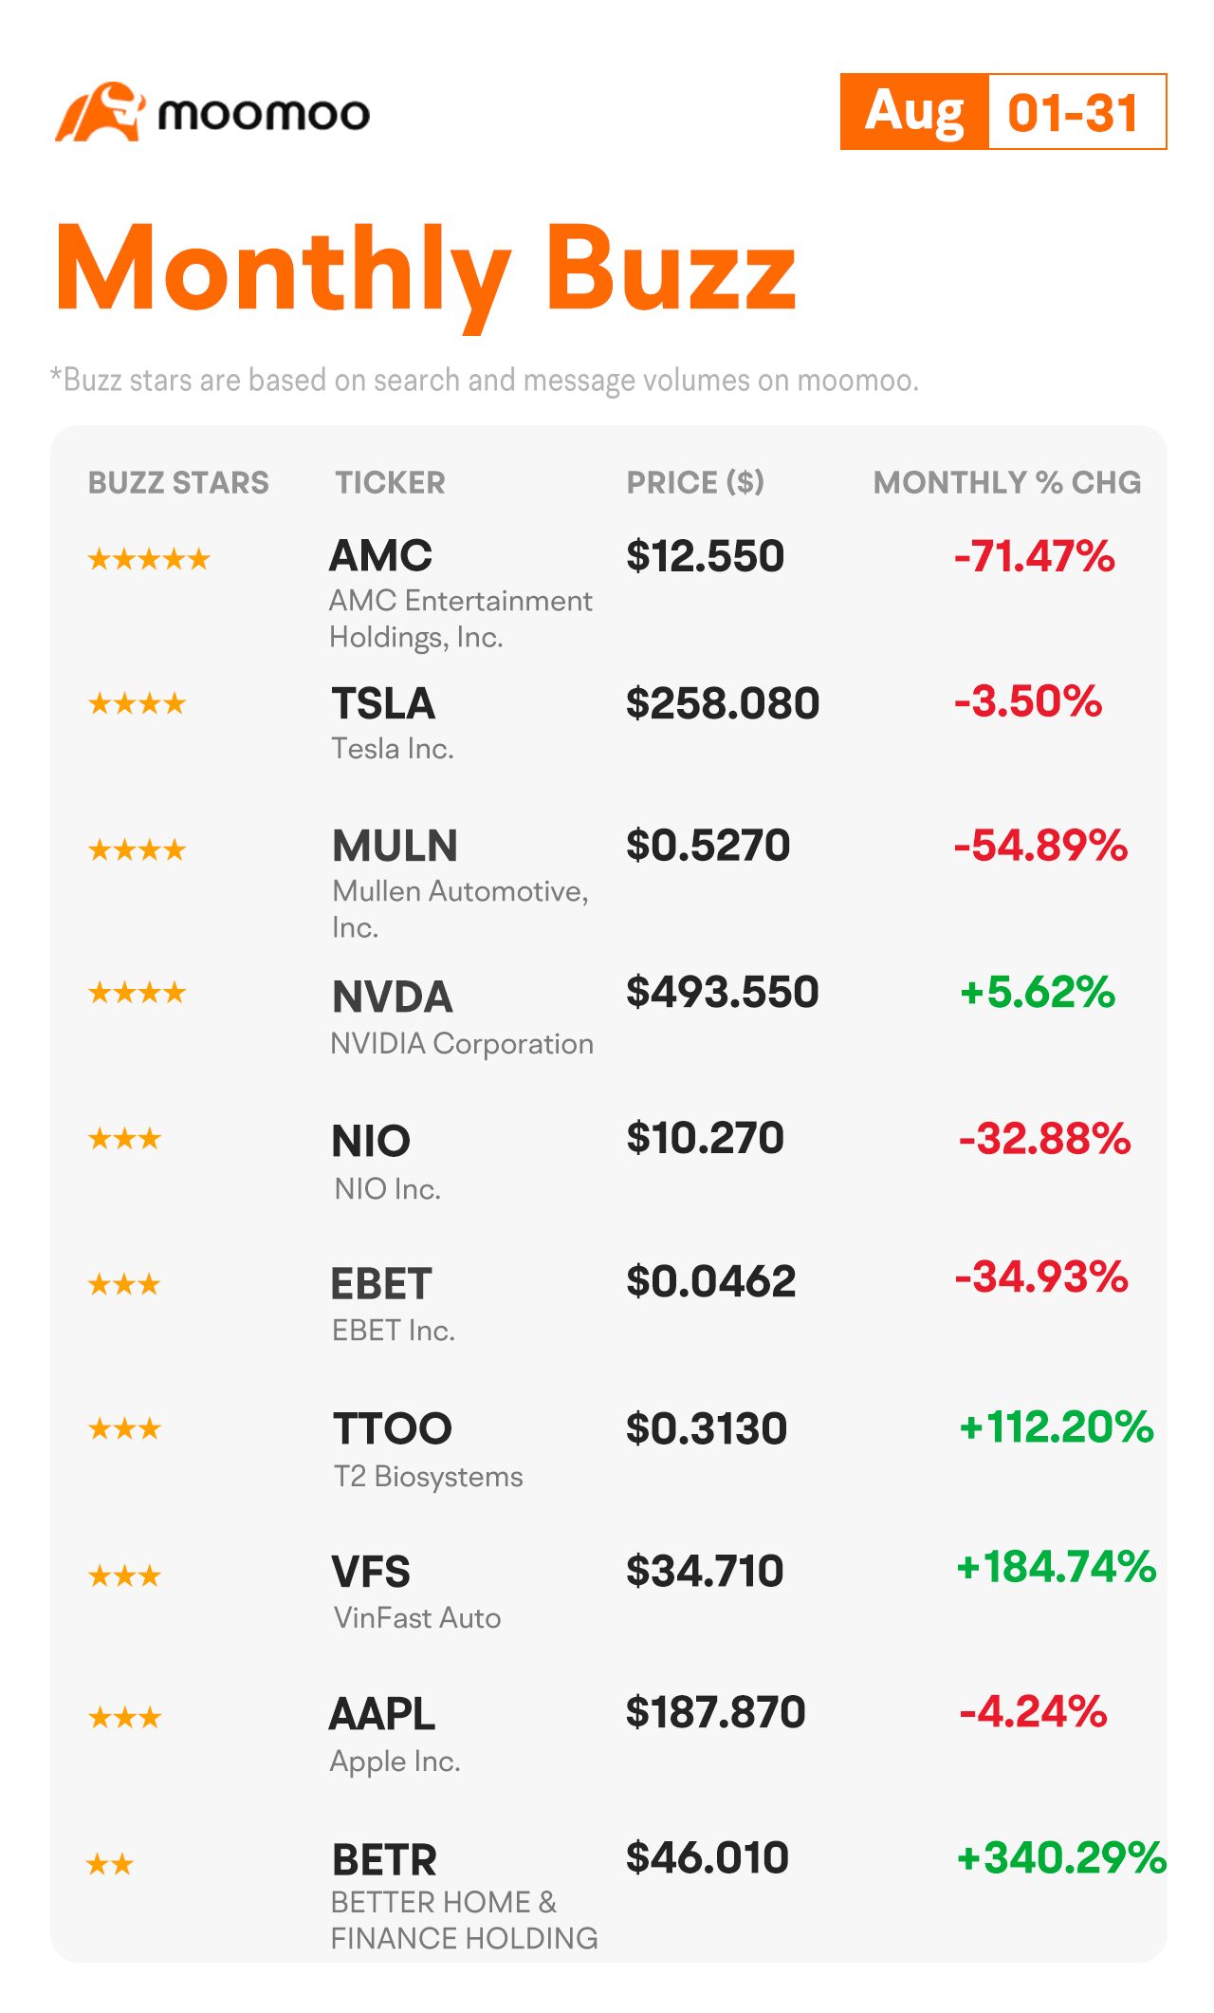
Task: Open the VFS VinFast Auto ticker
Action: pos(417,1592)
